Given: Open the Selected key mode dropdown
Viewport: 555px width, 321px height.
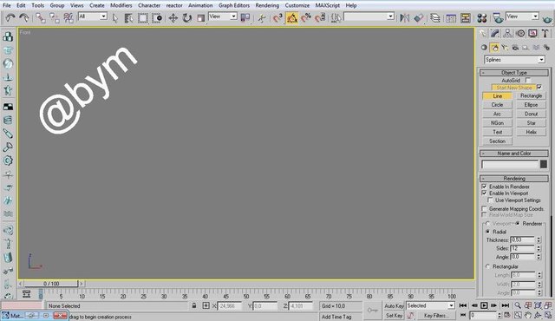Looking at the screenshot, I should coord(430,305).
